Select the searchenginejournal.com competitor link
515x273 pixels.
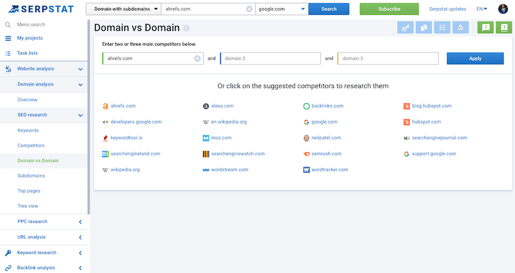[x=439, y=138]
